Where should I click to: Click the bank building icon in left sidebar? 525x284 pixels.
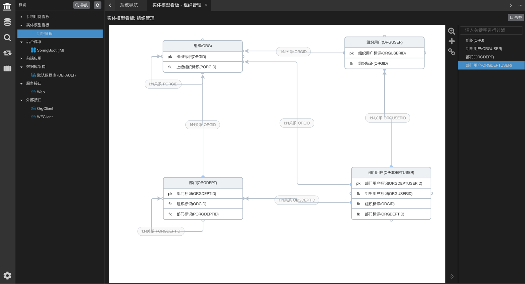(x=7, y=6)
